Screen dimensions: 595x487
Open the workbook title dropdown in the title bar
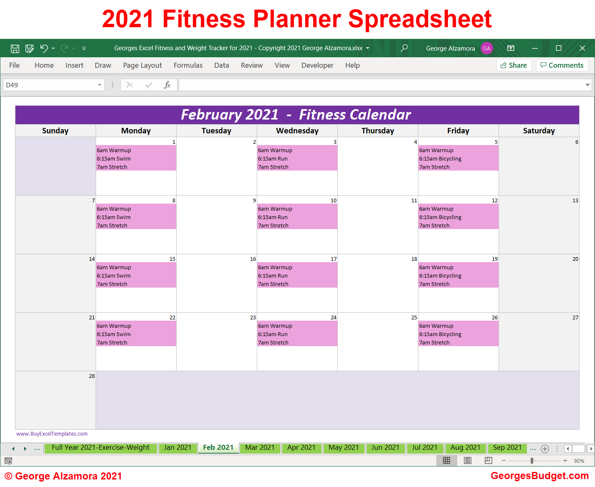coord(367,48)
